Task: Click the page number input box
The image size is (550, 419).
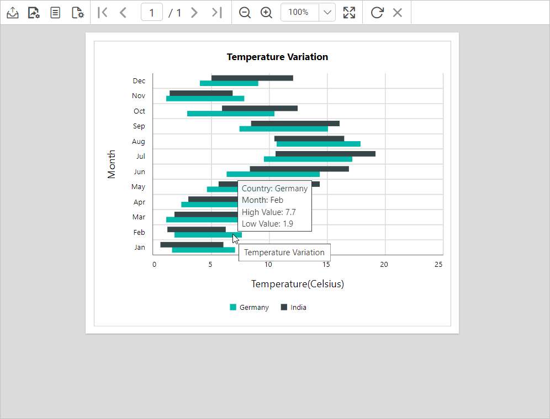Action: click(x=151, y=12)
